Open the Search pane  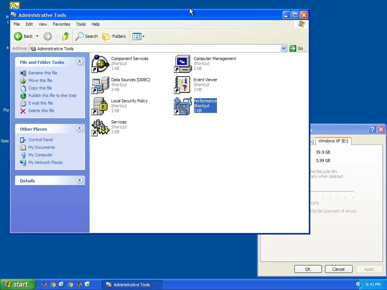(87, 36)
